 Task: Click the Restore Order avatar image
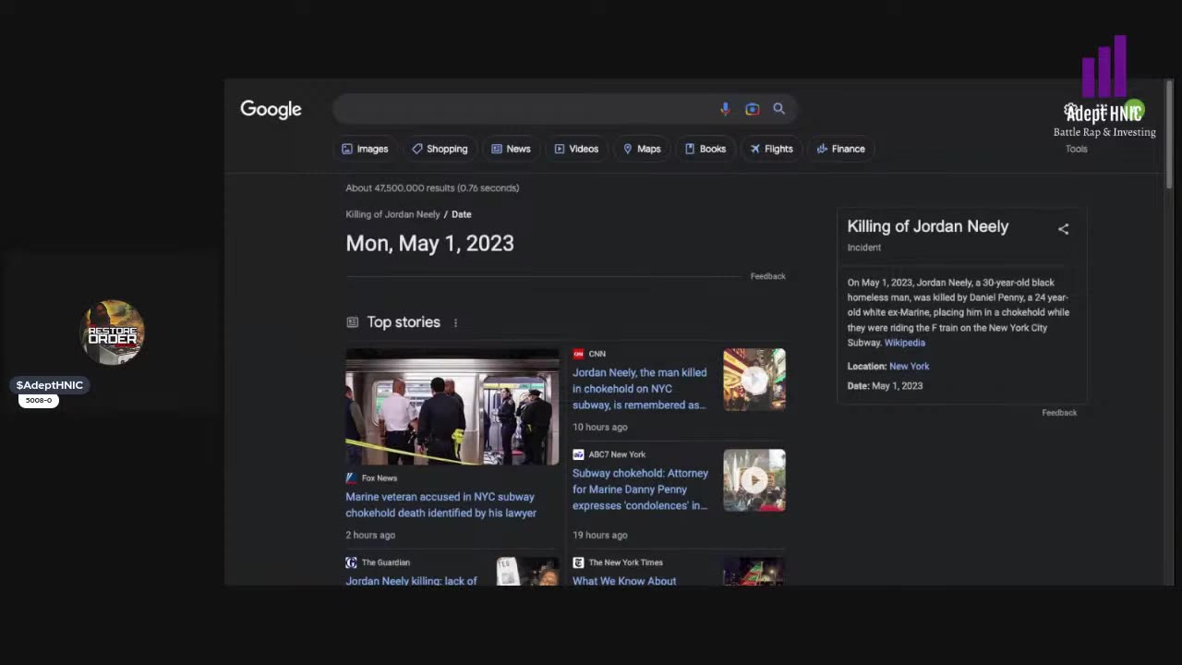(113, 332)
